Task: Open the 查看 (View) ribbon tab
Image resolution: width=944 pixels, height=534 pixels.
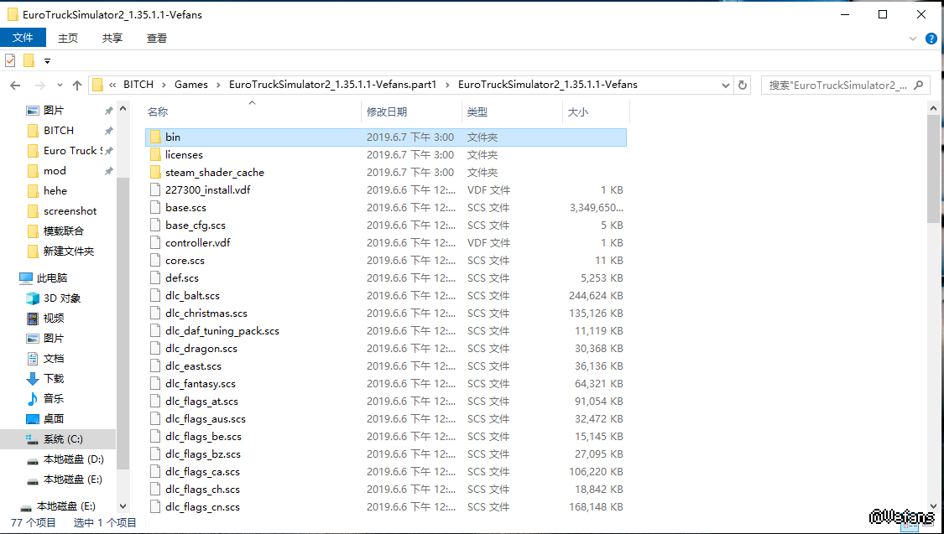Action: (157, 38)
